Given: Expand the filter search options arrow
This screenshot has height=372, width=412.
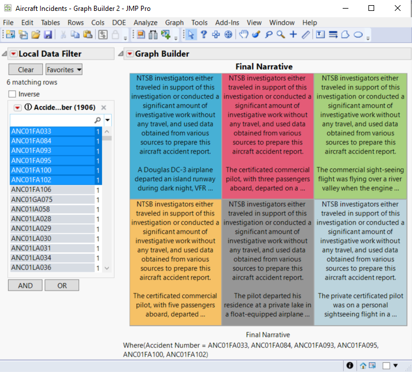Looking at the screenshot, I should (108, 120).
